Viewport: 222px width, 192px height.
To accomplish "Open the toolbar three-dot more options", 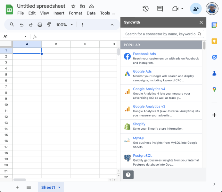I will click(82, 25).
